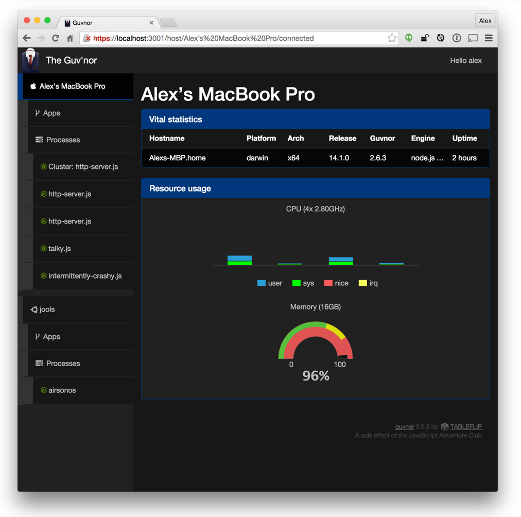Toggle the user series in CPU legend

click(x=270, y=283)
